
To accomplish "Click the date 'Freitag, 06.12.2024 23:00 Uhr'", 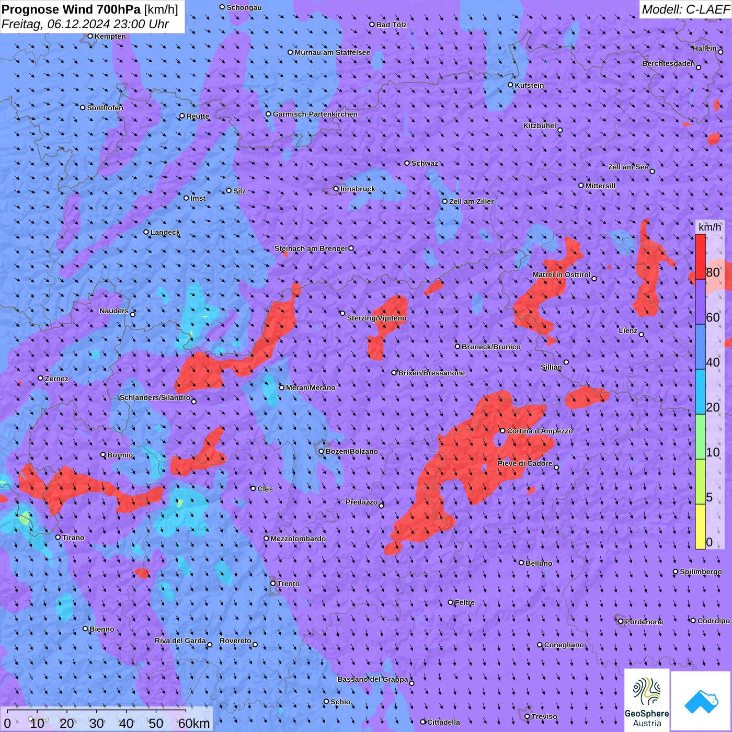I will [85, 24].
